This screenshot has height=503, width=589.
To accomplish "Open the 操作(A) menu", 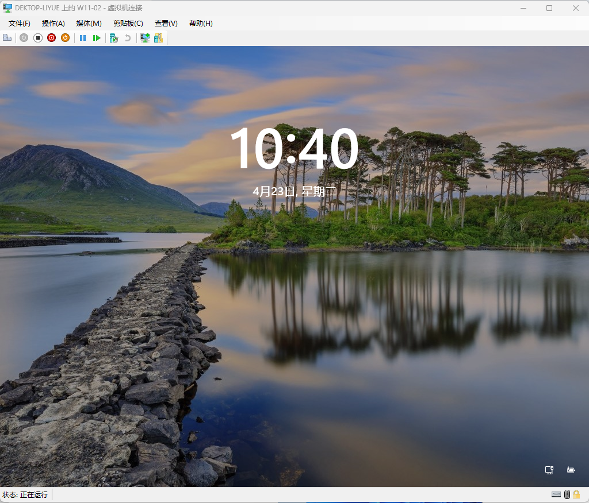I will (53, 24).
